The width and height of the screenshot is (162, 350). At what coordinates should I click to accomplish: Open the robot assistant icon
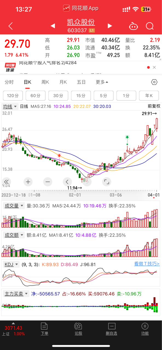(133, 26)
